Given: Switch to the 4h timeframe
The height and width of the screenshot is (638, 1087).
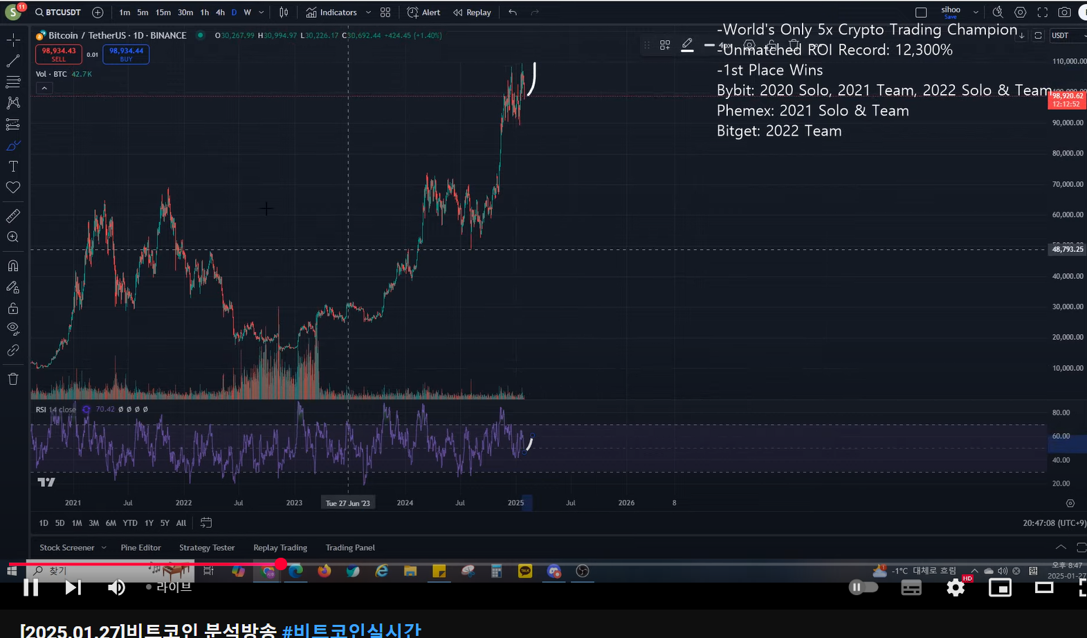Looking at the screenshot, I should point(220,12).
